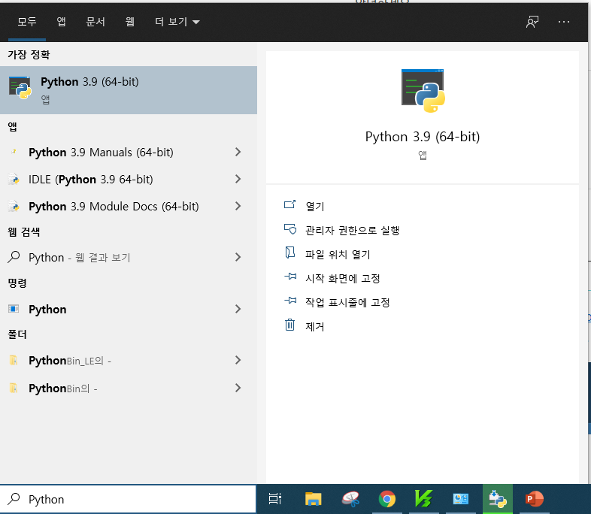
Task: Expand arrow for Python 3.9 Manuals
Action: [x=238, y=152]
